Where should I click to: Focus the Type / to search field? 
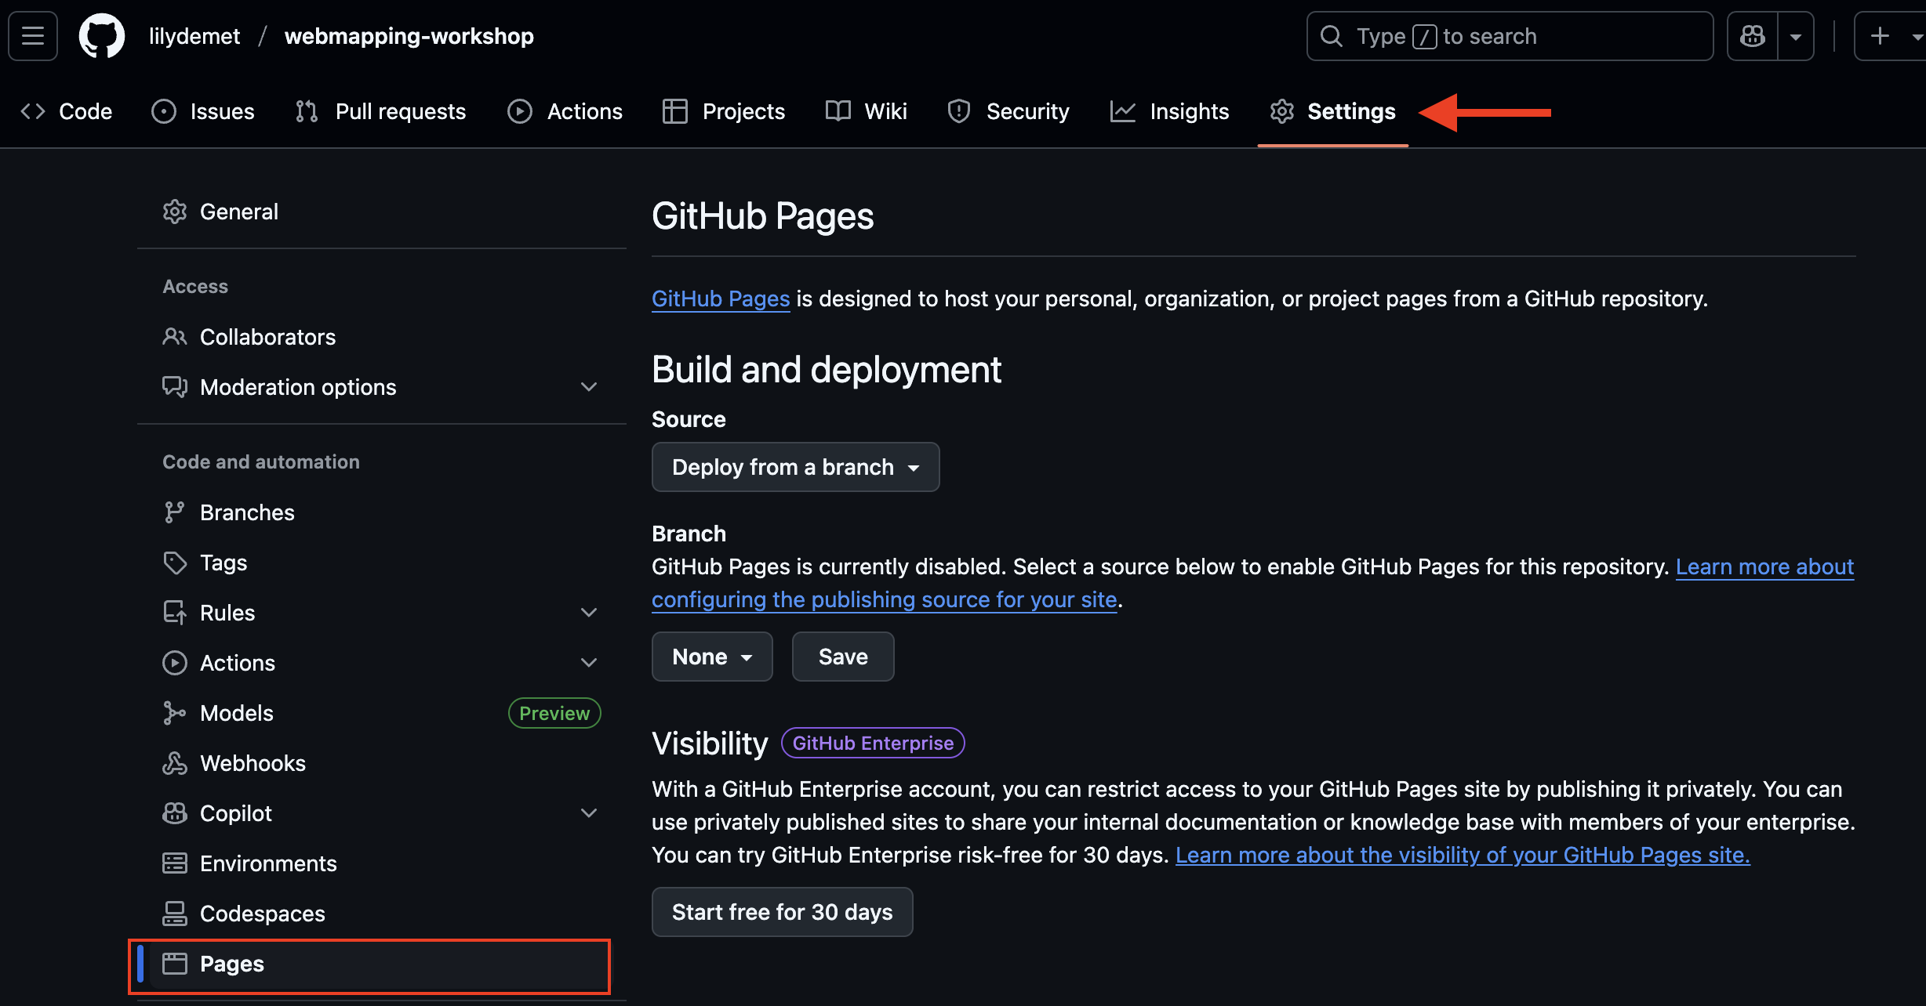(1510, 36)
